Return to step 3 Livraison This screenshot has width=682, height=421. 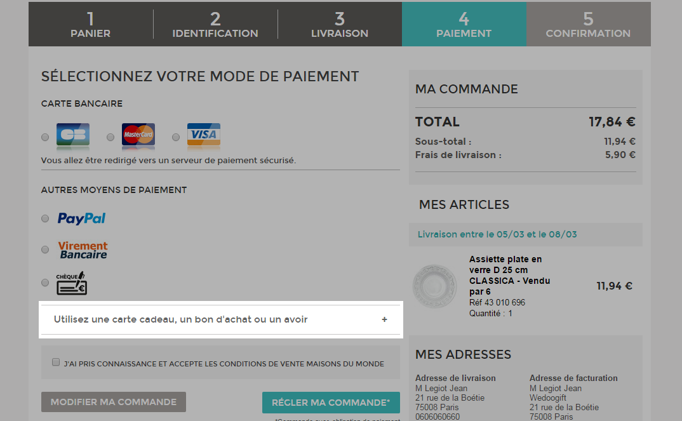[340, 25]
